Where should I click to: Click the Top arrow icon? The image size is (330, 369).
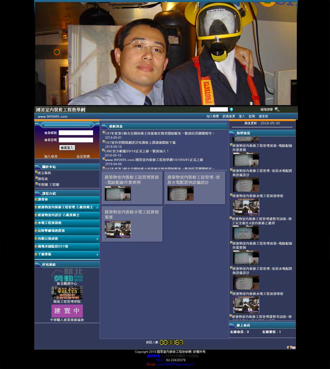click(x=291, y=347)
